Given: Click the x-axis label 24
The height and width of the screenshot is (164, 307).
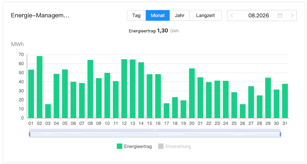Looking at the screenshot, I should pos(226,123).
